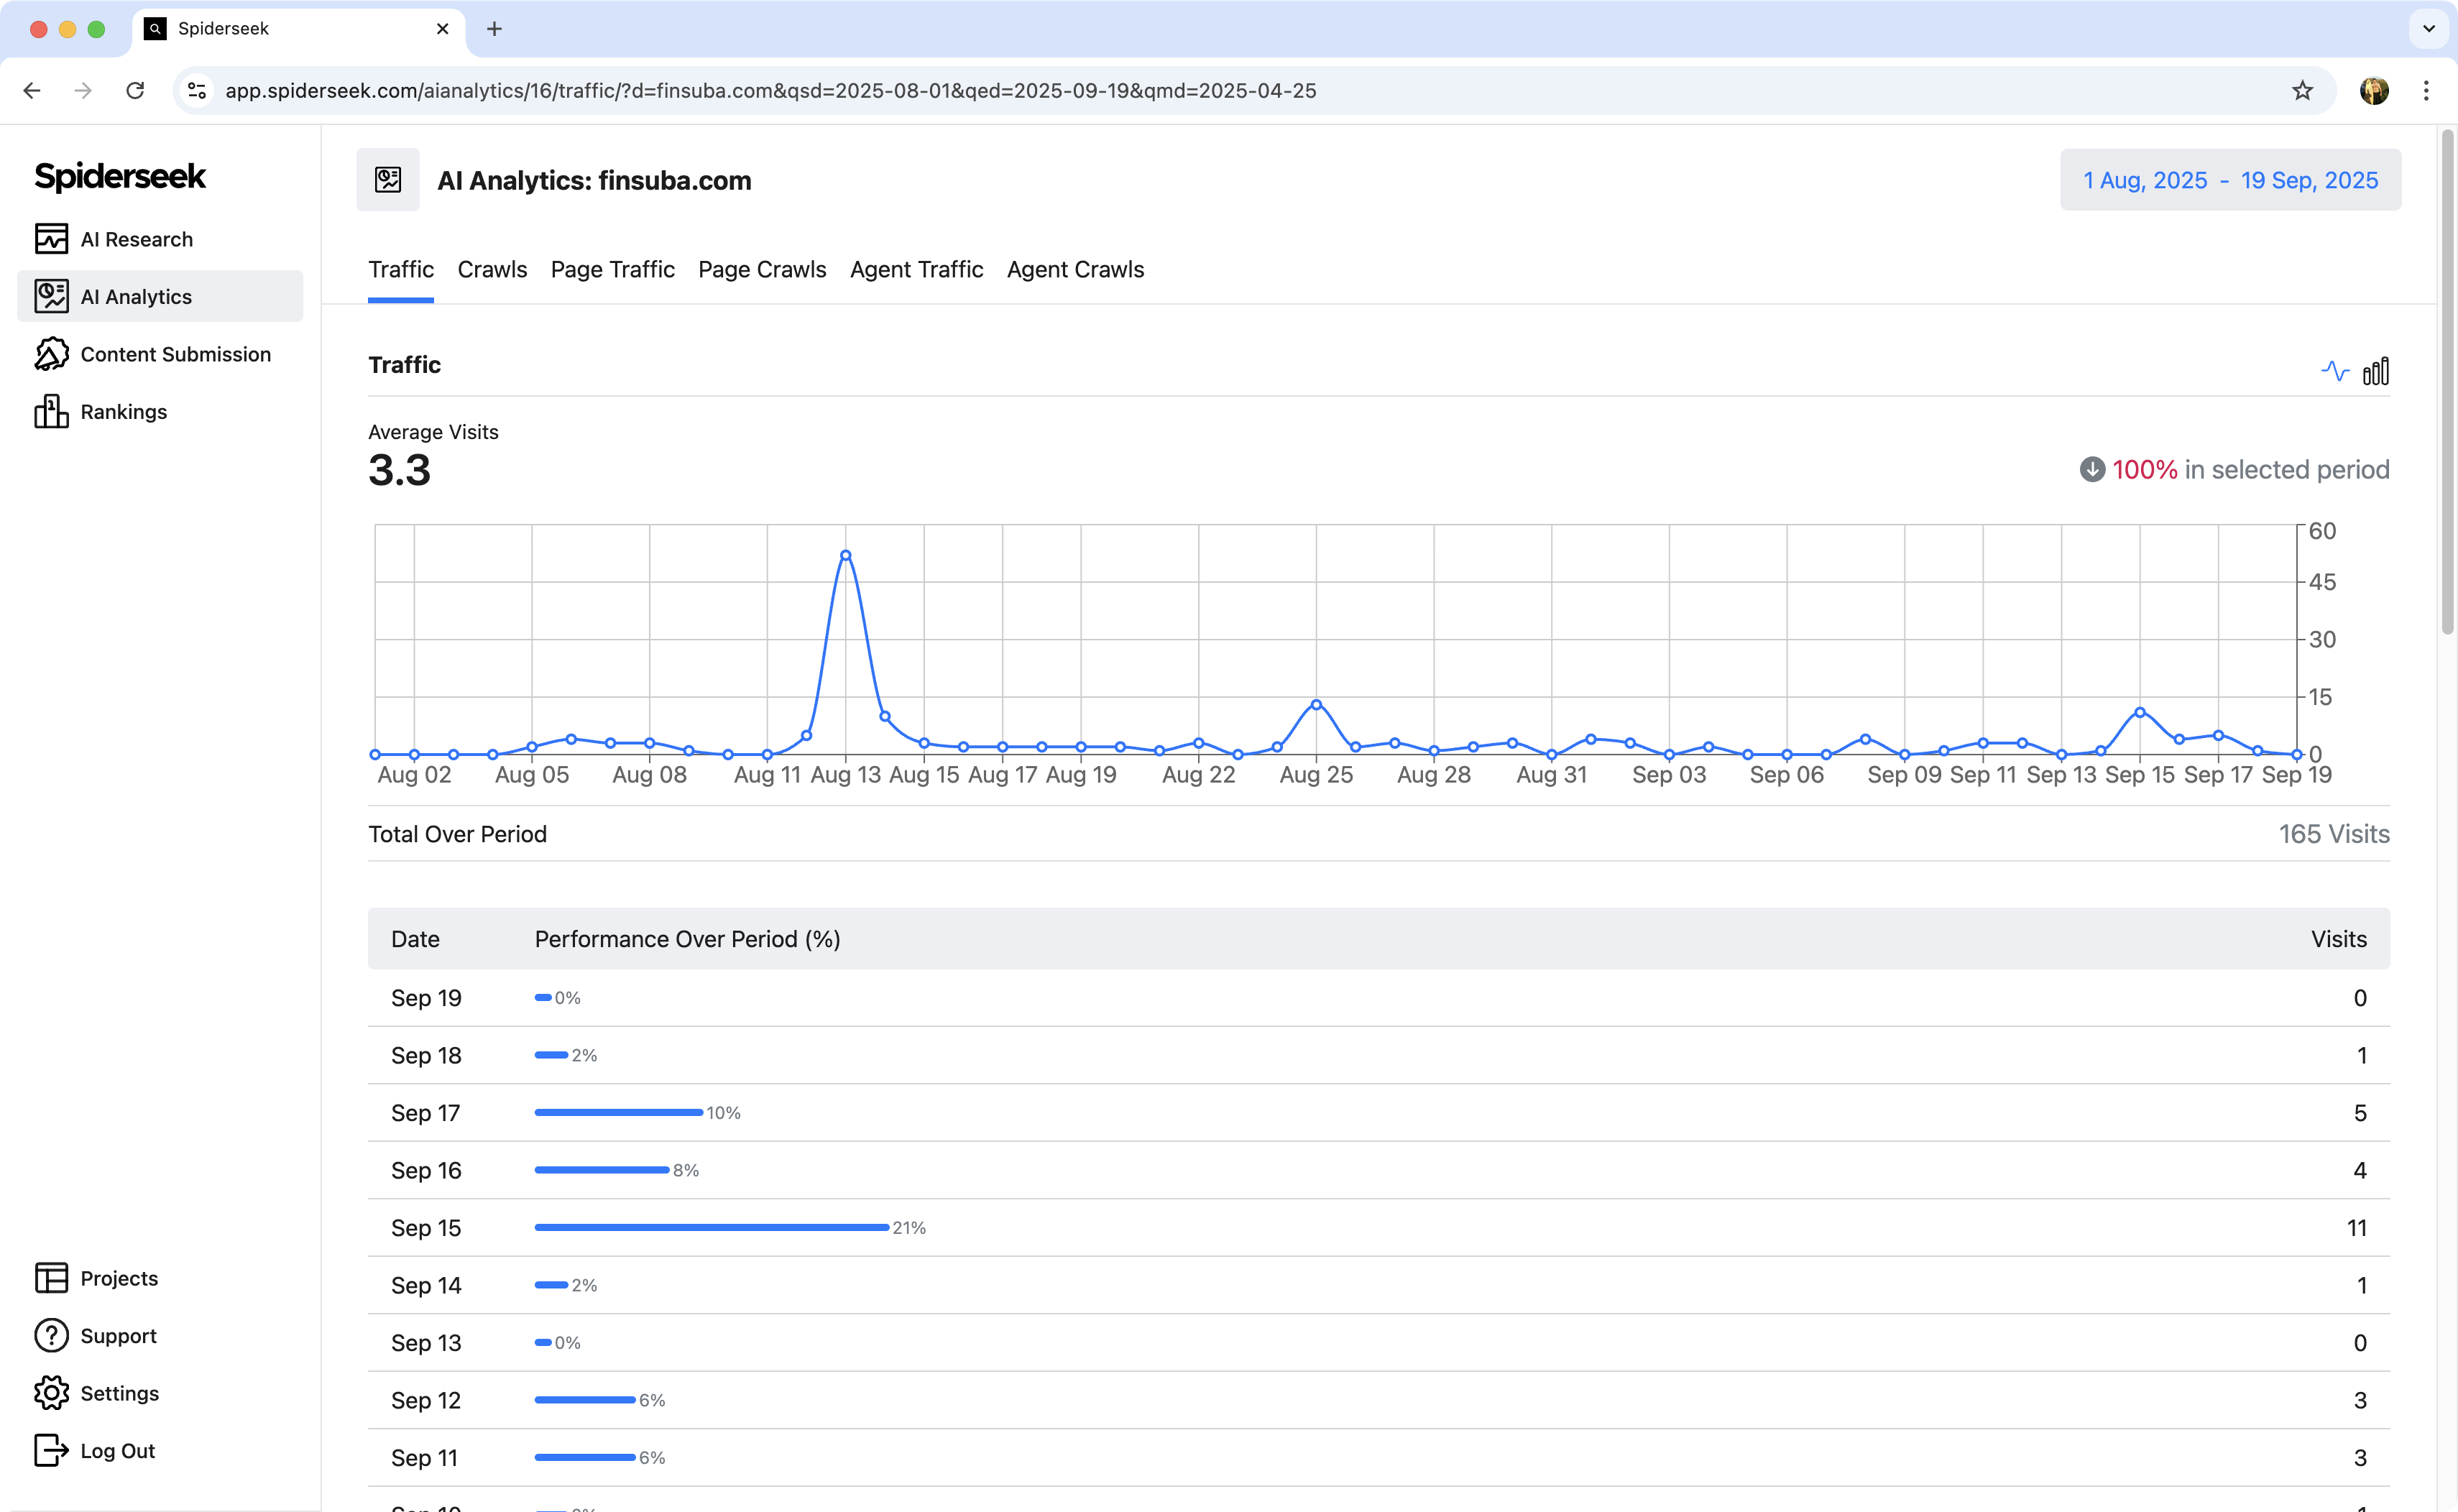Switch chart to bar graph view

[2376, 371]
